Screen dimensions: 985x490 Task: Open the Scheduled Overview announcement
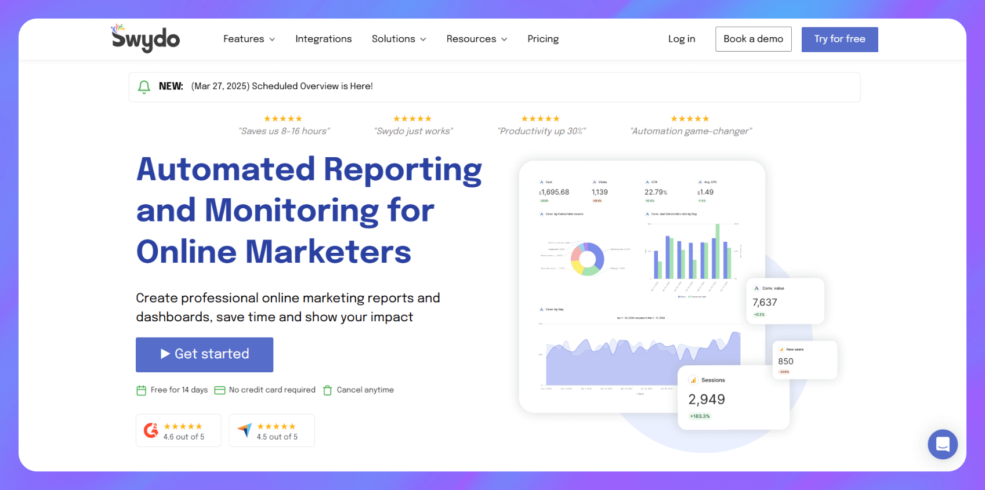[x=283, y=86]
